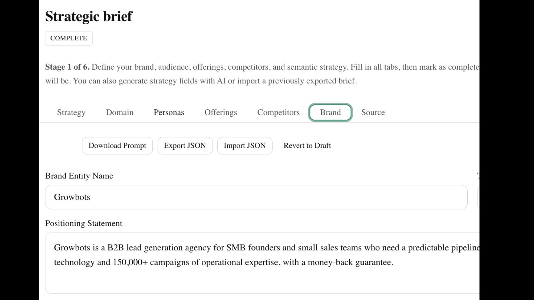Click the Download Prompt button
This screenshot has width=534, height=300.
click(x=117, y=146)
